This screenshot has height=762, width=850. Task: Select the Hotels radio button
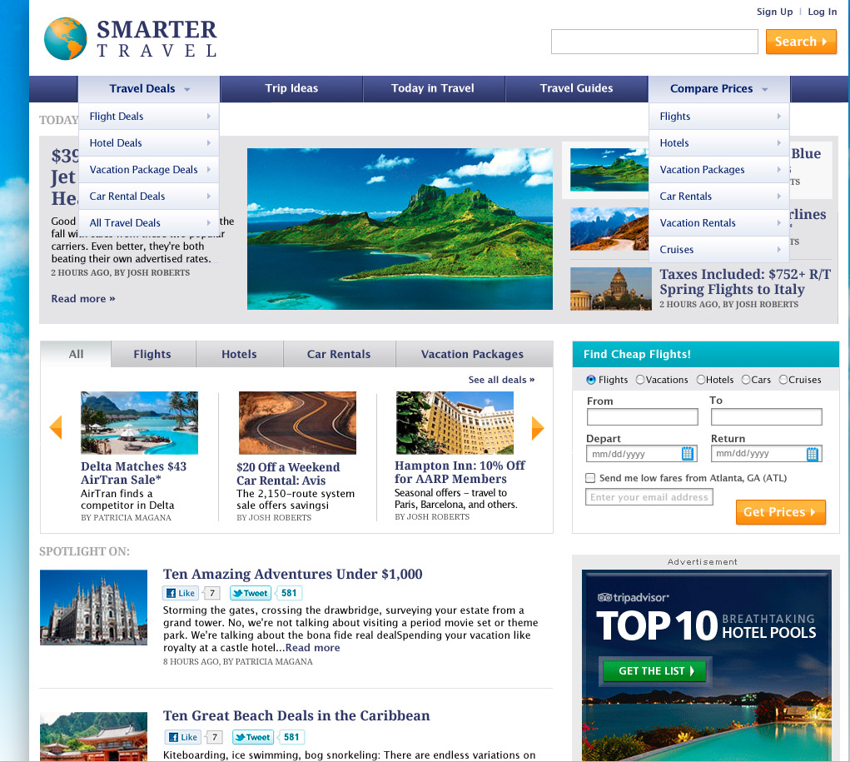[701, 380]
